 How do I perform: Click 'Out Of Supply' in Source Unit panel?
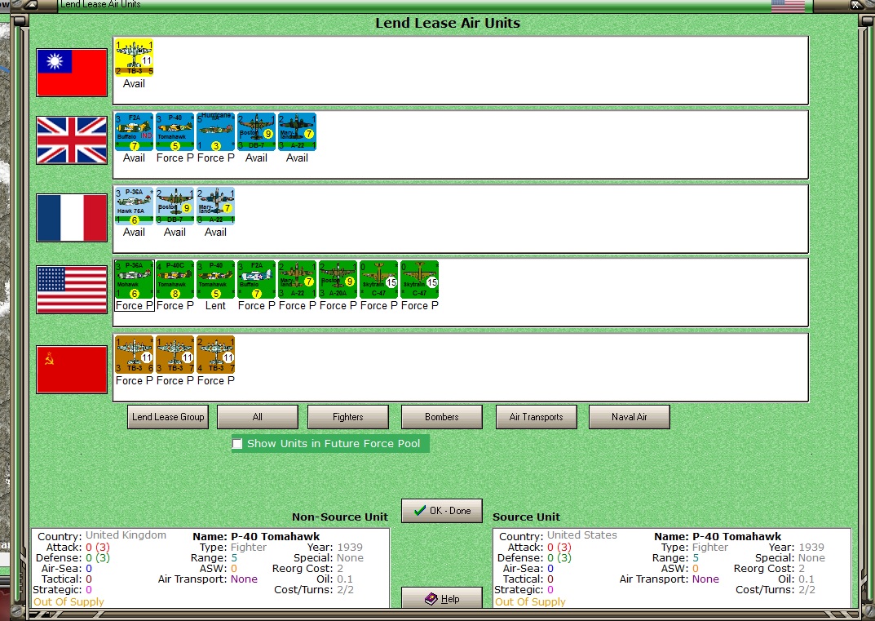click(530, 602)
